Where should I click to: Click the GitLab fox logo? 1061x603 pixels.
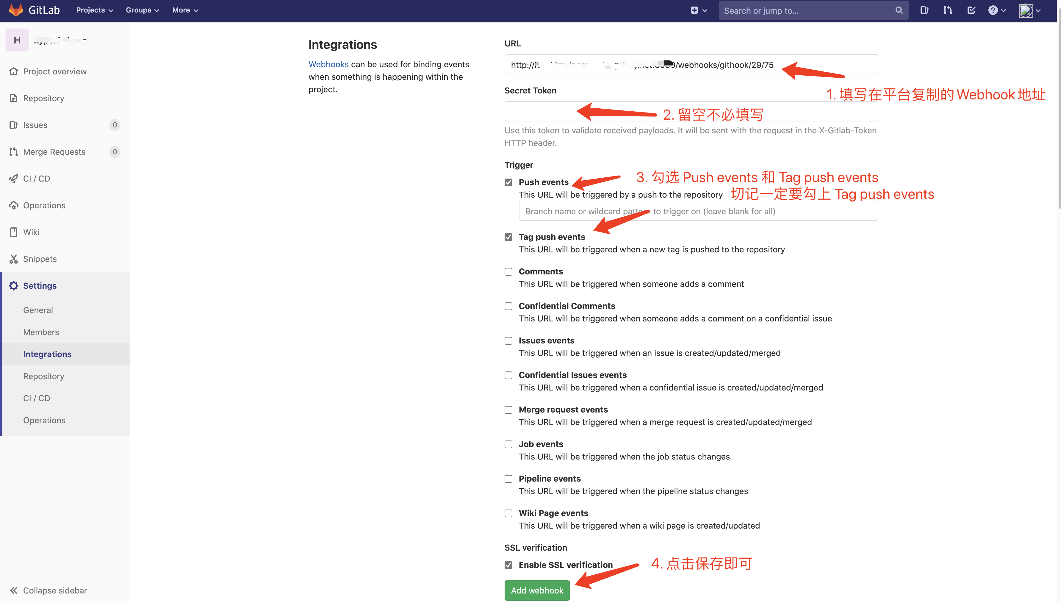[16, 10]
